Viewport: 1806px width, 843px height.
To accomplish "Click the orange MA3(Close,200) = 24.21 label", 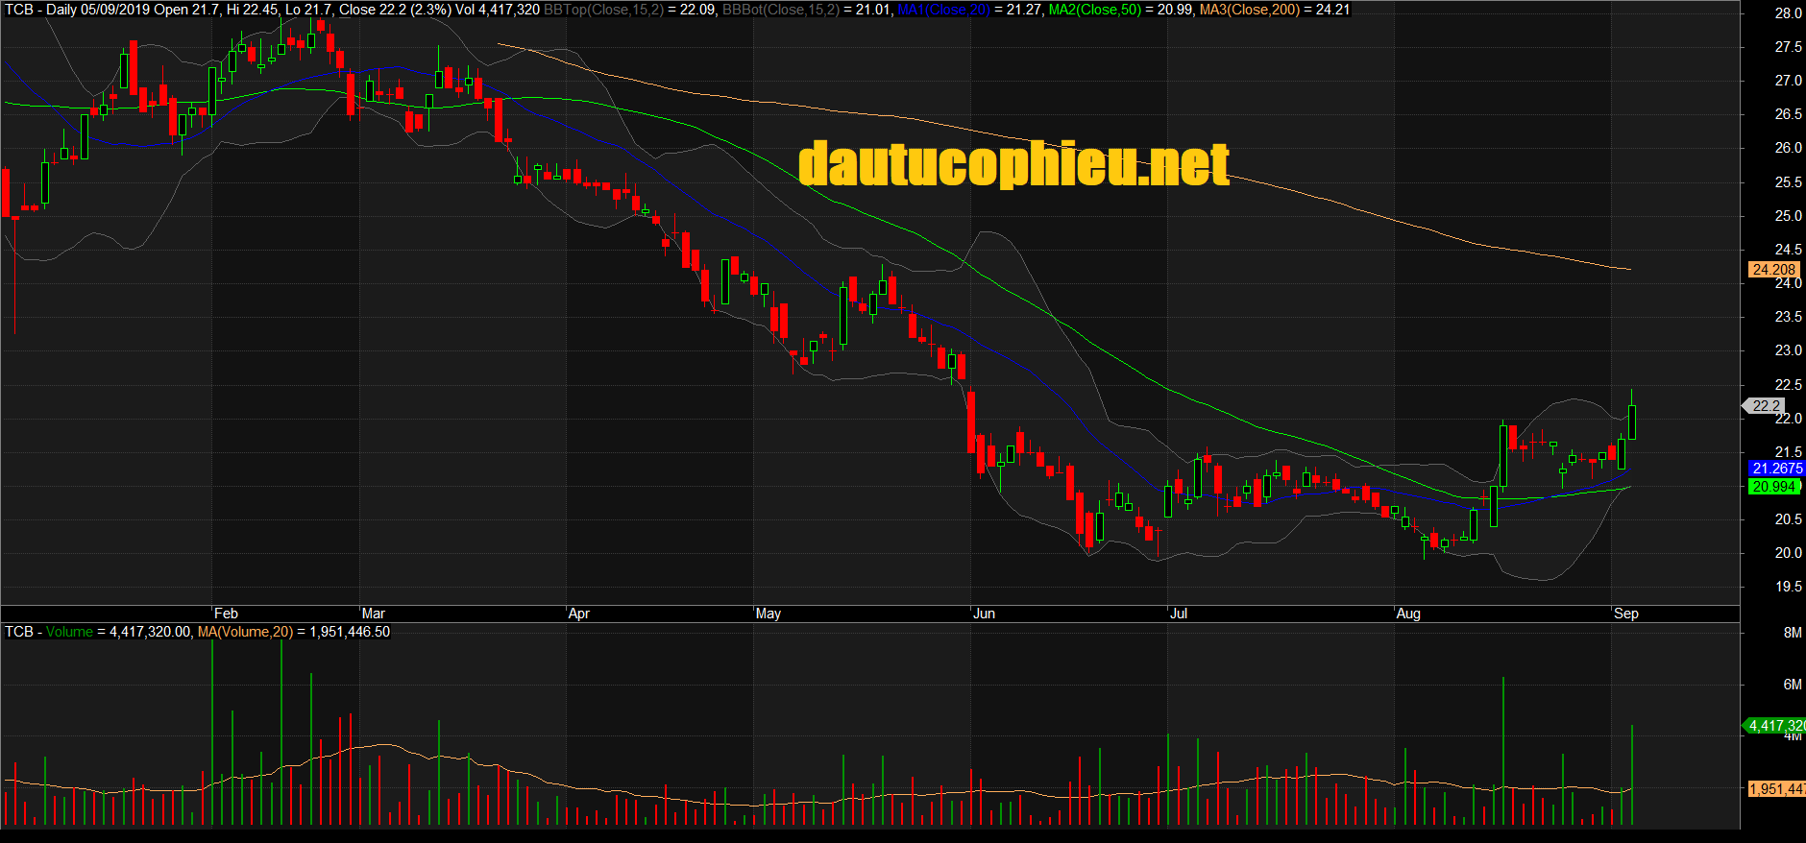I will (1275, 10).
